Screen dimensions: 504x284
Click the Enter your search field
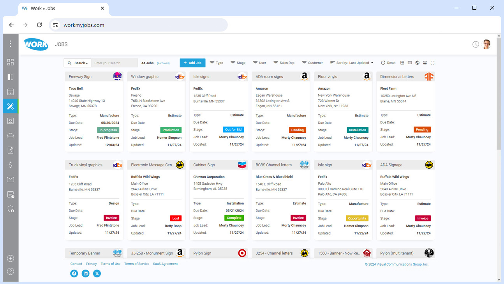coord(115,63)
